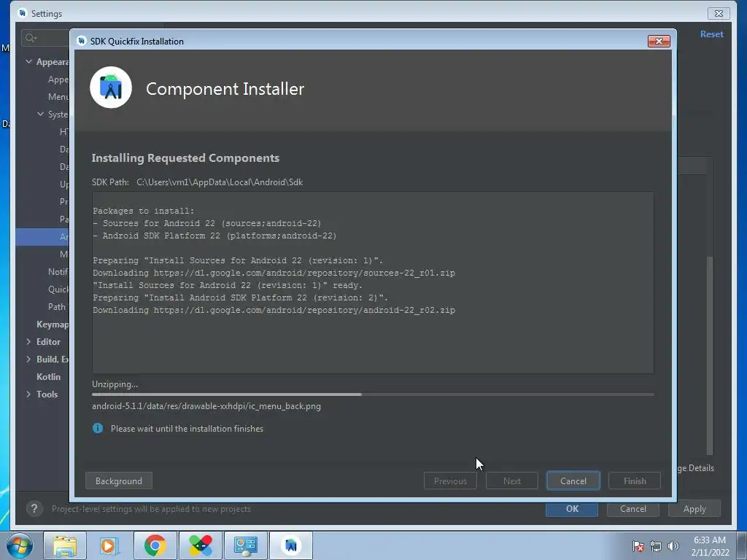This screenshot has height=560, width=747.
Task: Expand the Build, Execution settings node
Action: pyautogui.click(x=28, y=359)
